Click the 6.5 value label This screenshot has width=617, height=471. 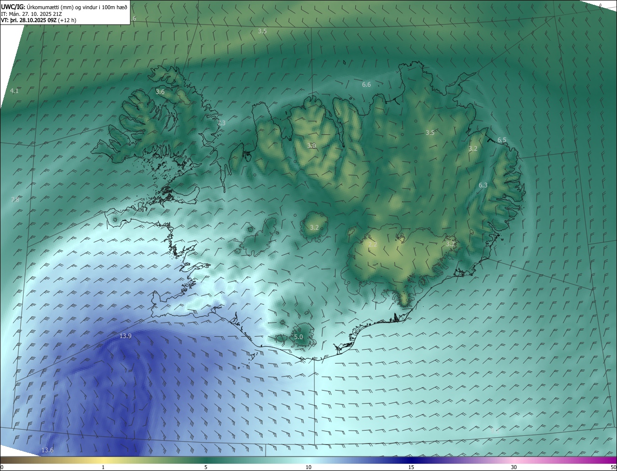pos(502,140)
